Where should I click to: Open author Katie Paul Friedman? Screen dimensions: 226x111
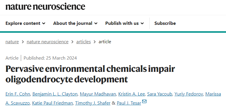(x=52, y=103)
